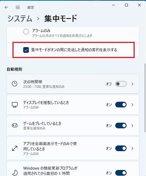Image resolution: width=146 pixels, height=176 pixels.
Task: Go back using the back arrow
Action: (x=6, y=8)
